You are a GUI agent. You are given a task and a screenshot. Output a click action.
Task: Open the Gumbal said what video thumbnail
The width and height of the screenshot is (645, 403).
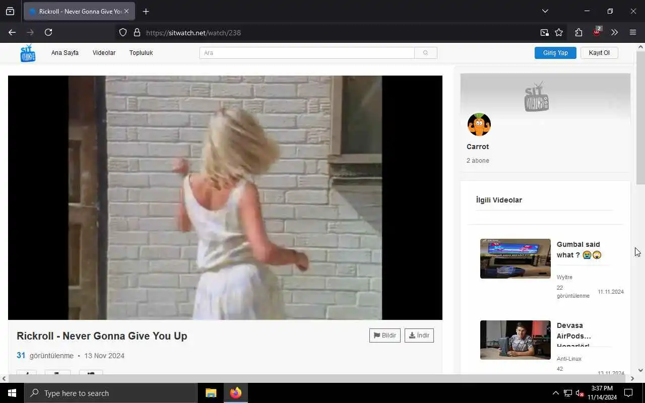click(x=515, y=258)
